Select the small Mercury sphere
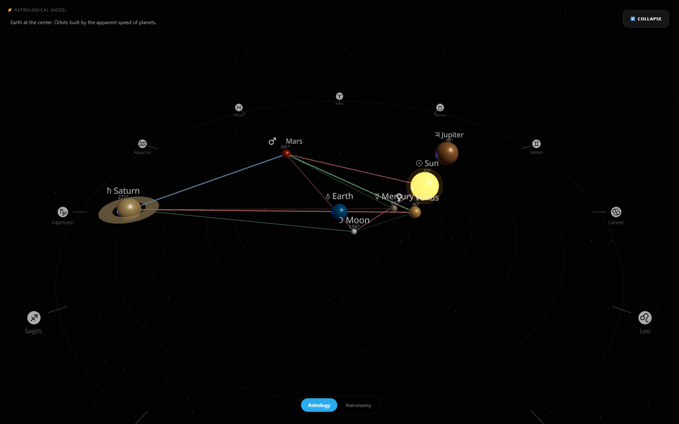 394,208
